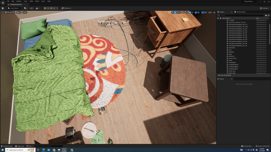271x152 pixels.
Task: Toggle scale snapping in the viewport
Action: coord(202,12)
